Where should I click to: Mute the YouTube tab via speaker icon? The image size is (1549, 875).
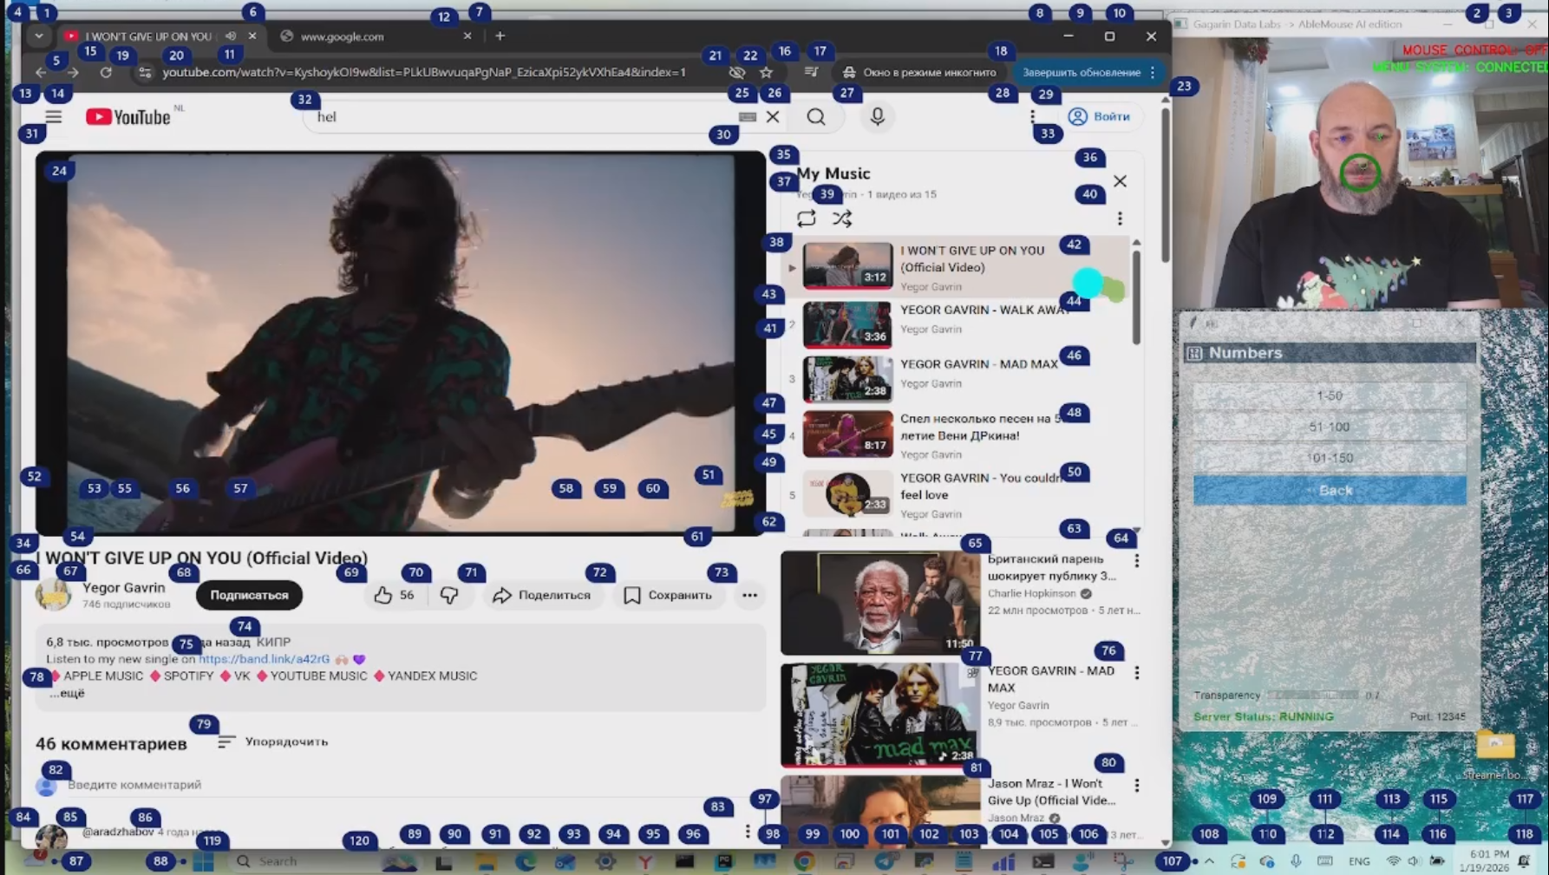click(231, 36)
